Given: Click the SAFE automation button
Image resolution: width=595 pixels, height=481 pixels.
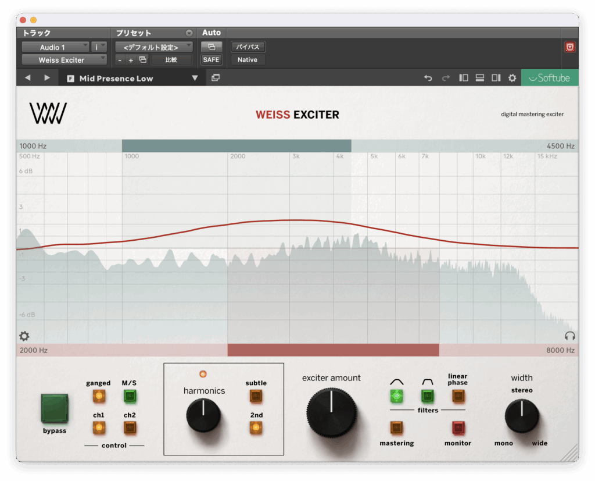Looking at the screenshot, I should (x=212, y=60).
